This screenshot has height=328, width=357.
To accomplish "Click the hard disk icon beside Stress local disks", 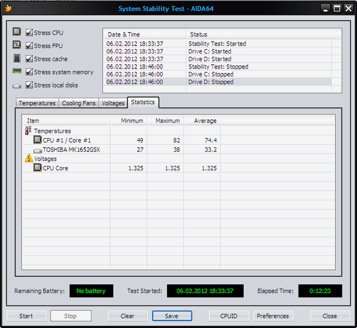I will [x=17, y=85].
